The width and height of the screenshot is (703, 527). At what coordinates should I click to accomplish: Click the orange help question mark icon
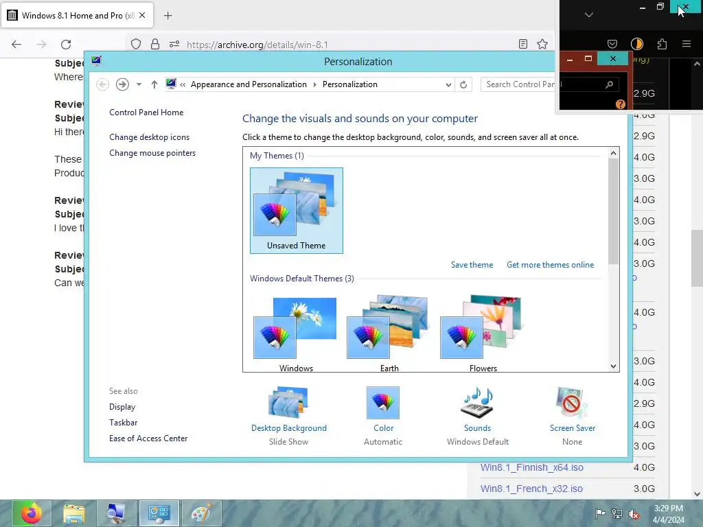tap(621, 104)
